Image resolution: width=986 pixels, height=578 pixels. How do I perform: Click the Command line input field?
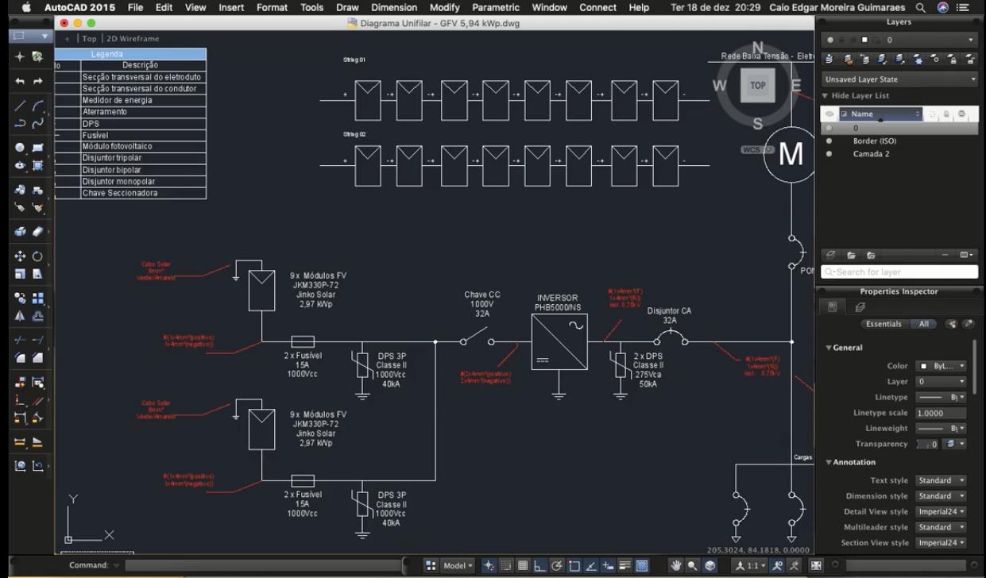(262, 565)
